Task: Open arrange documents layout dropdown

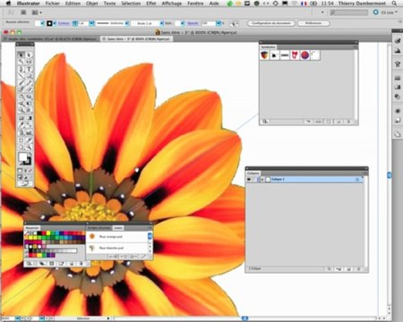Action: pos(37,13)
